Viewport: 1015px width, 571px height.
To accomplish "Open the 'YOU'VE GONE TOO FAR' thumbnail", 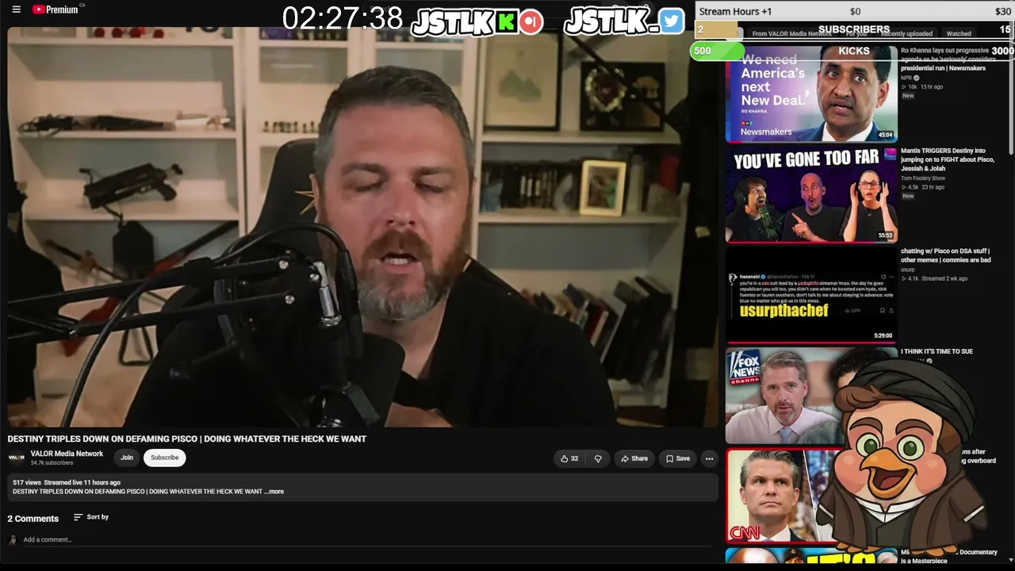I will [x=811, y=194].
